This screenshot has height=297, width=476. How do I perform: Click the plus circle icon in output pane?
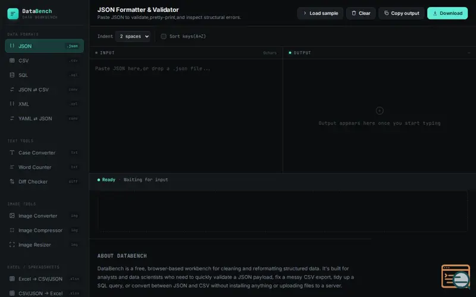380,110
